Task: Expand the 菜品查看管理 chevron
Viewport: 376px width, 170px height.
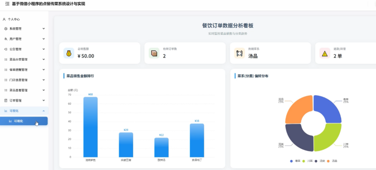Action: [43, 90]
